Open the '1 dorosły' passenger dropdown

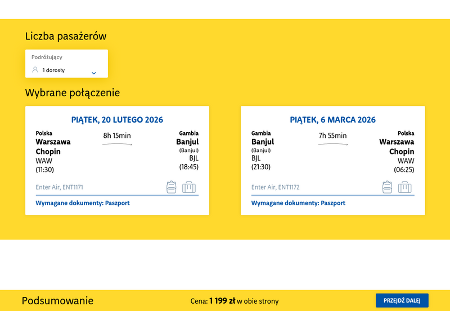click(x=54, y=70)
